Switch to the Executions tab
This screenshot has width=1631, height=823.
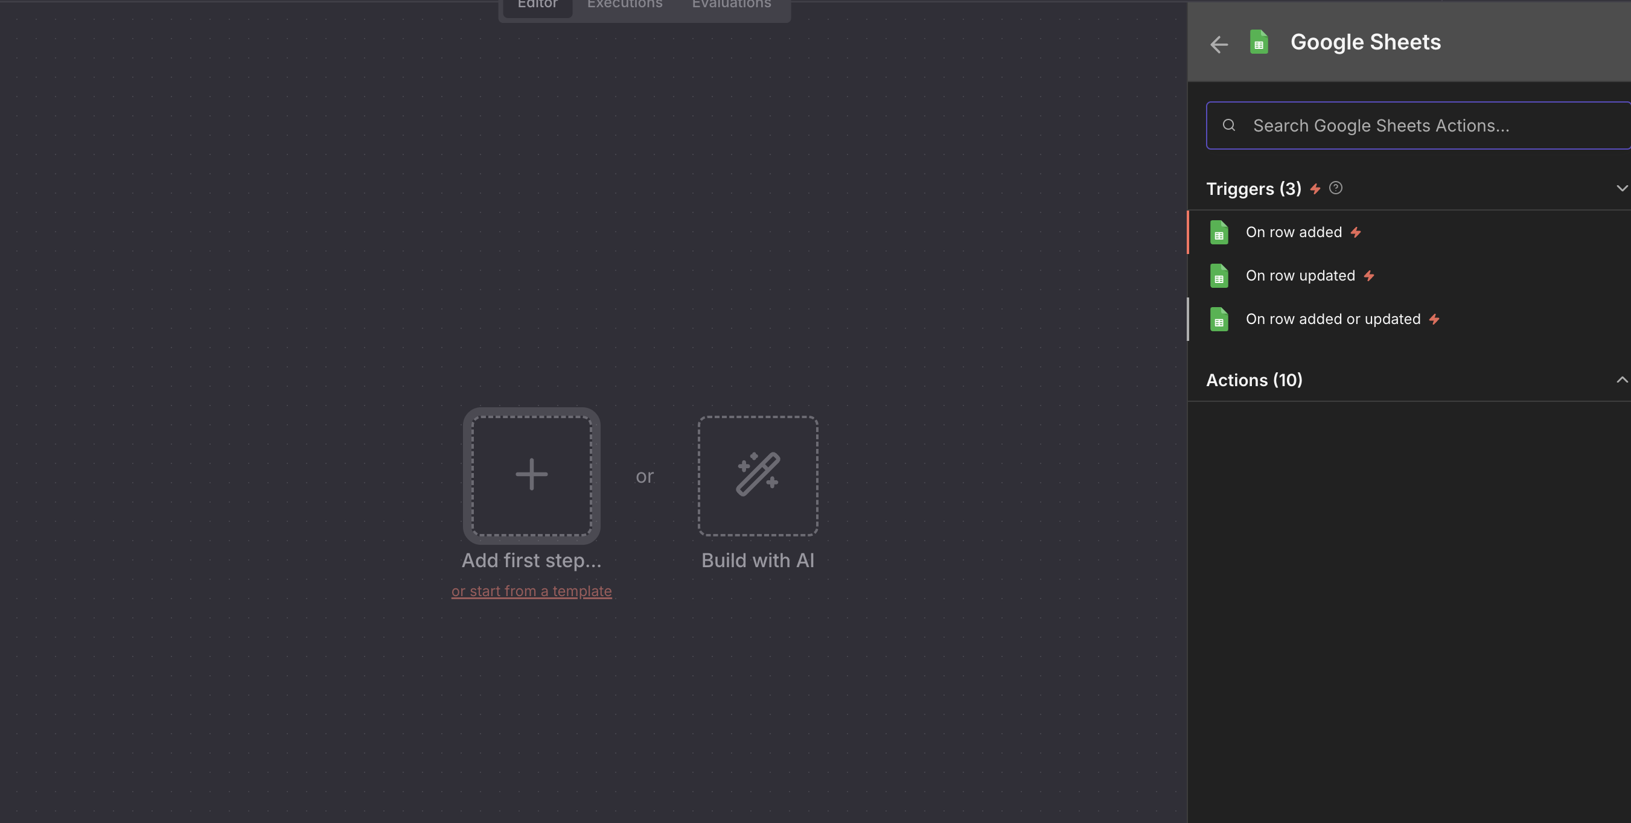[x=624, y=5]
